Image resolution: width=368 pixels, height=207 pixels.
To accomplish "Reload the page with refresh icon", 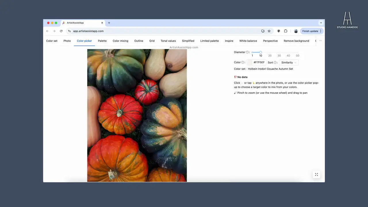I will click(61, 31).
